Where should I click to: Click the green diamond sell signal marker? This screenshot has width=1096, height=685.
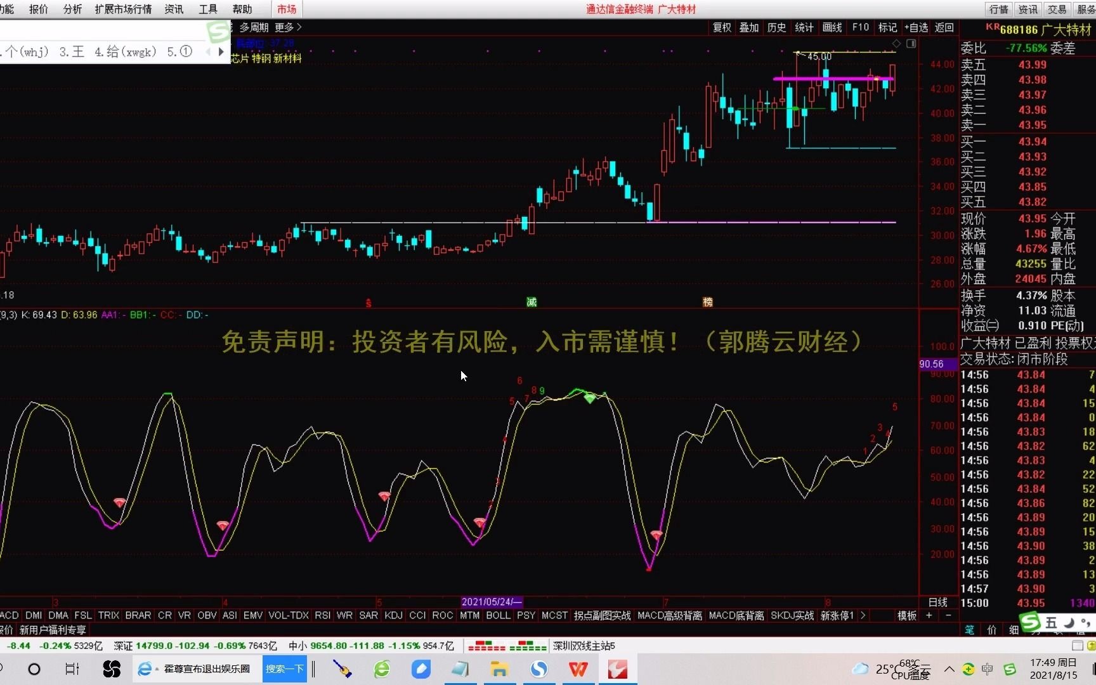pyautogui.click(x=590, y=398)
